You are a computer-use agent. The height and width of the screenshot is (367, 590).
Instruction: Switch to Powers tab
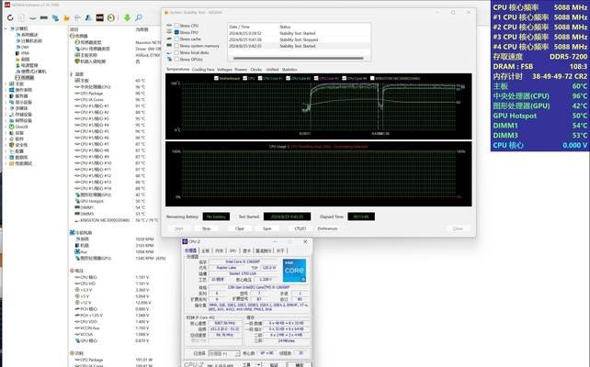click(x=241, y=70)
